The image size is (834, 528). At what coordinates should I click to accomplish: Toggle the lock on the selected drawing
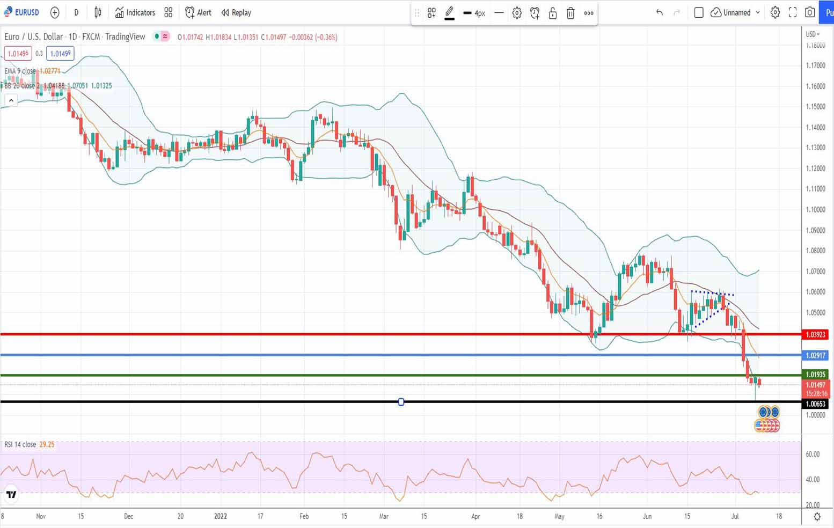click(x=553, y=13)
